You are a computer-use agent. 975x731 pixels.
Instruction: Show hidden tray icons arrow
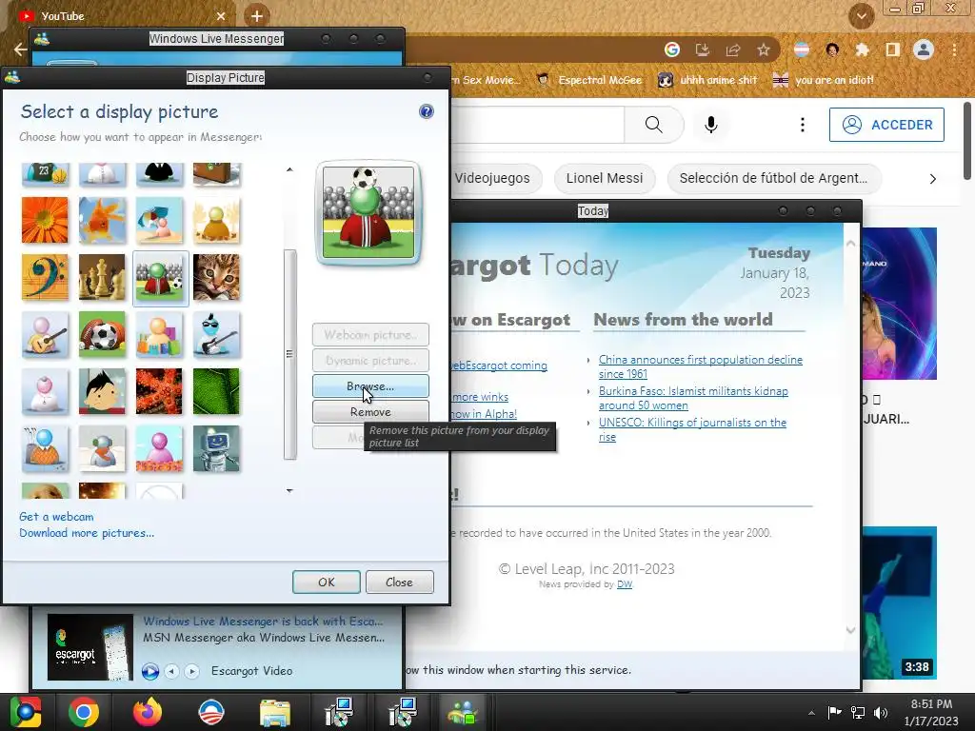(x=811, y=713)
